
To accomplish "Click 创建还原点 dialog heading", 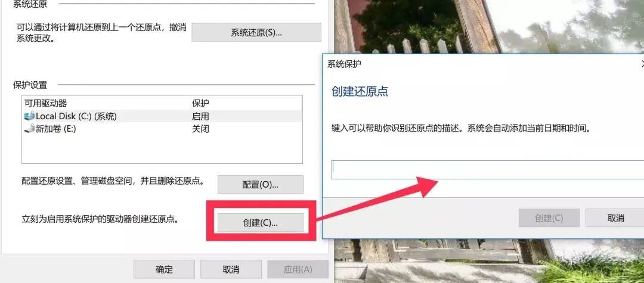I will pos(360,91).
